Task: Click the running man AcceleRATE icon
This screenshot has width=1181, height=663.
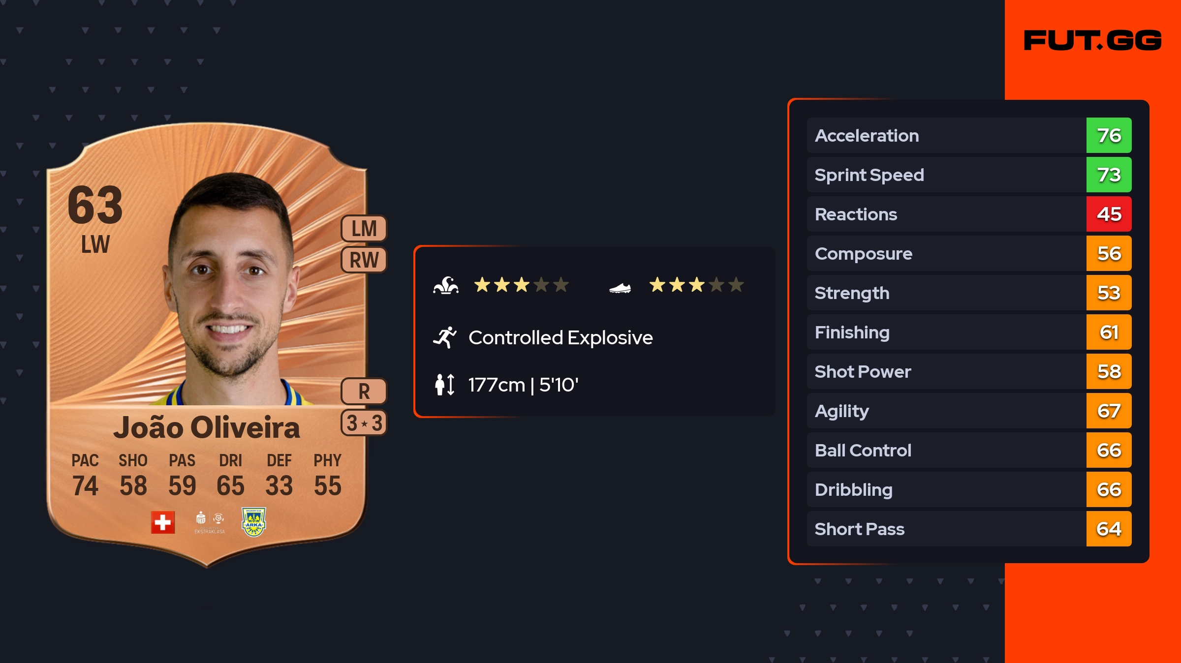Action: (445, 337)
